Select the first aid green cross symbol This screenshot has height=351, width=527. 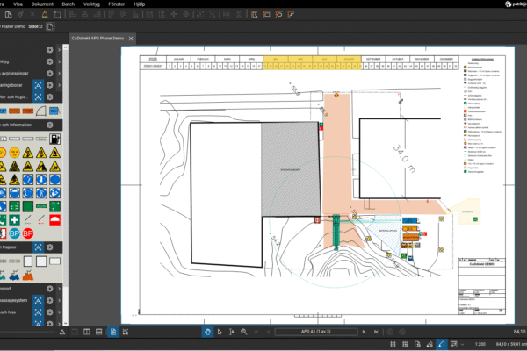click(15, 218)
